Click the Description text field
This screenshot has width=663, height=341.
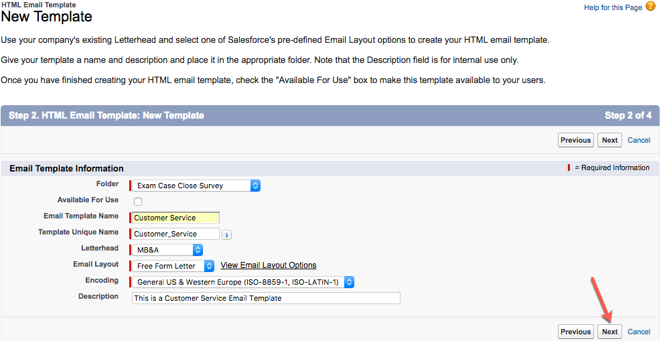point(266,298)
